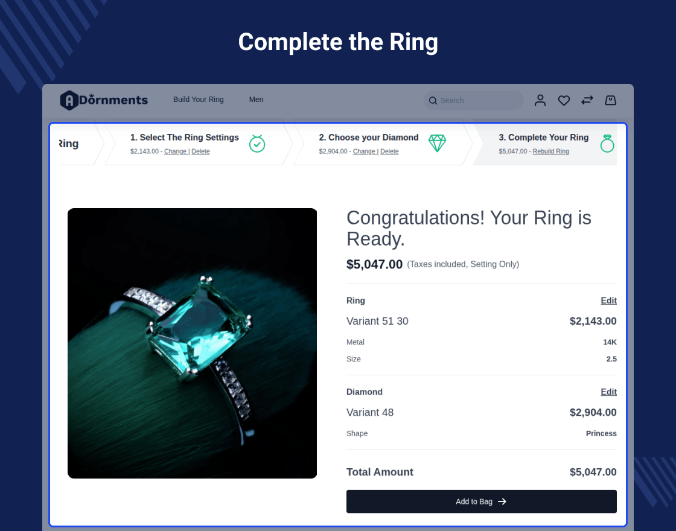The image size is (676, 531).
Task: Click the ring settings checkmark icon
Action: (x=257, y=144)
